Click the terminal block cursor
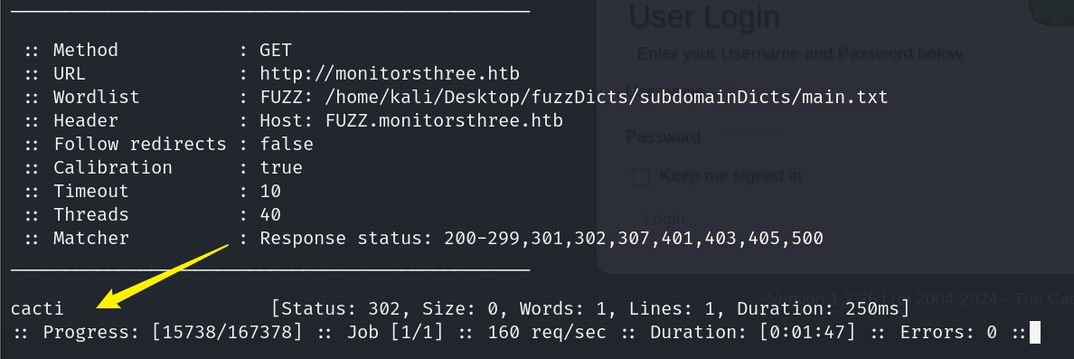Image resolution: width=1074 pixels, height=359 pixels. click(1034, 333)
